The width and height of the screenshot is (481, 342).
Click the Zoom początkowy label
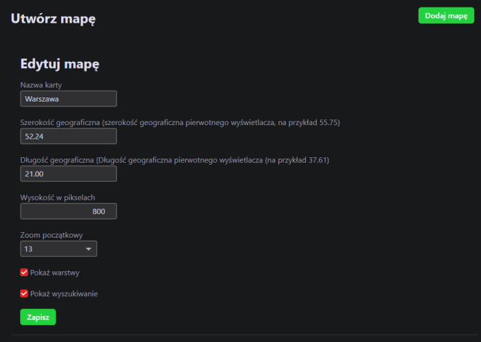(52, 235)
